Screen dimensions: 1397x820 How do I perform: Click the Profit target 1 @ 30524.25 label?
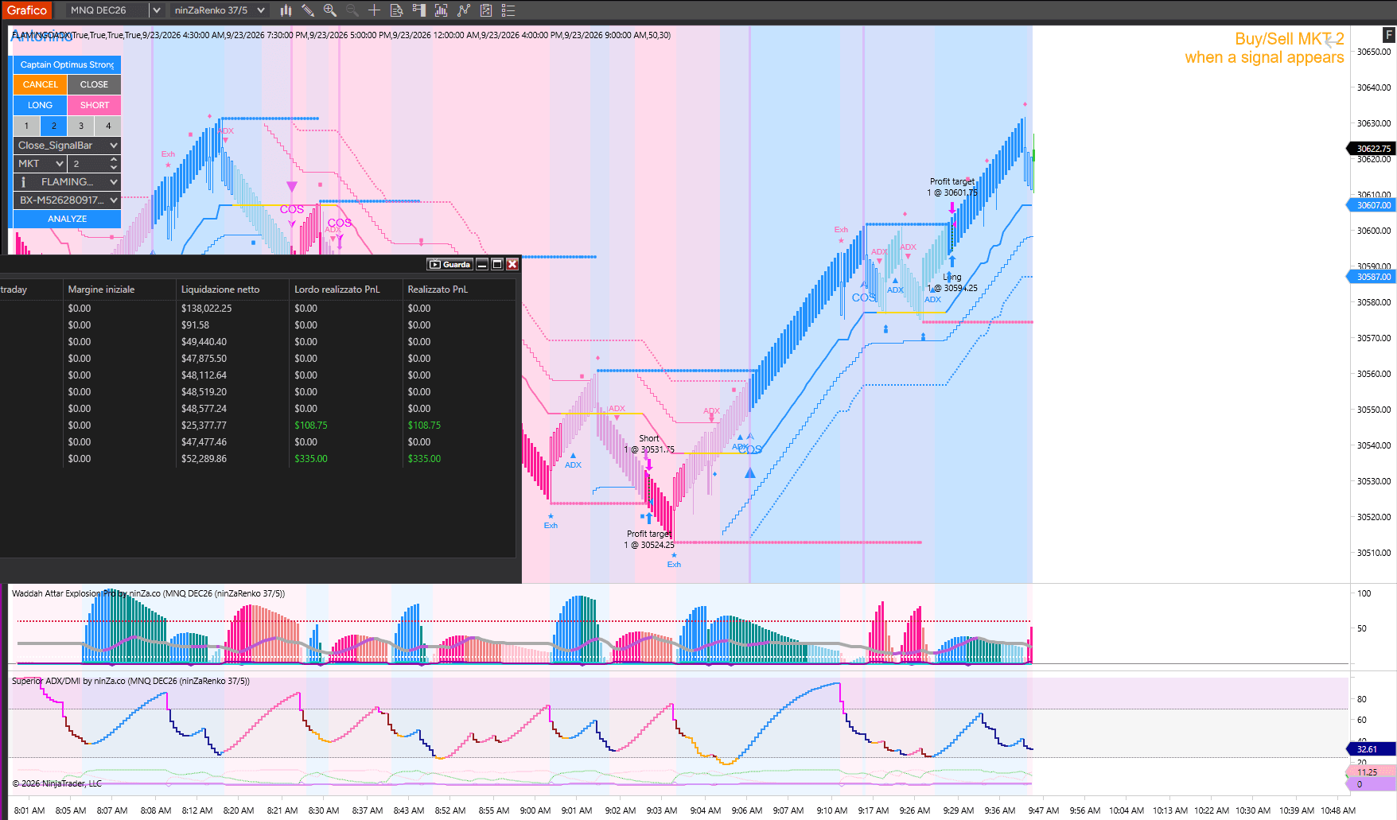[649, 539]
